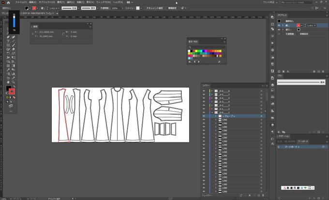Select the Rotate tool

click(8, 54)
